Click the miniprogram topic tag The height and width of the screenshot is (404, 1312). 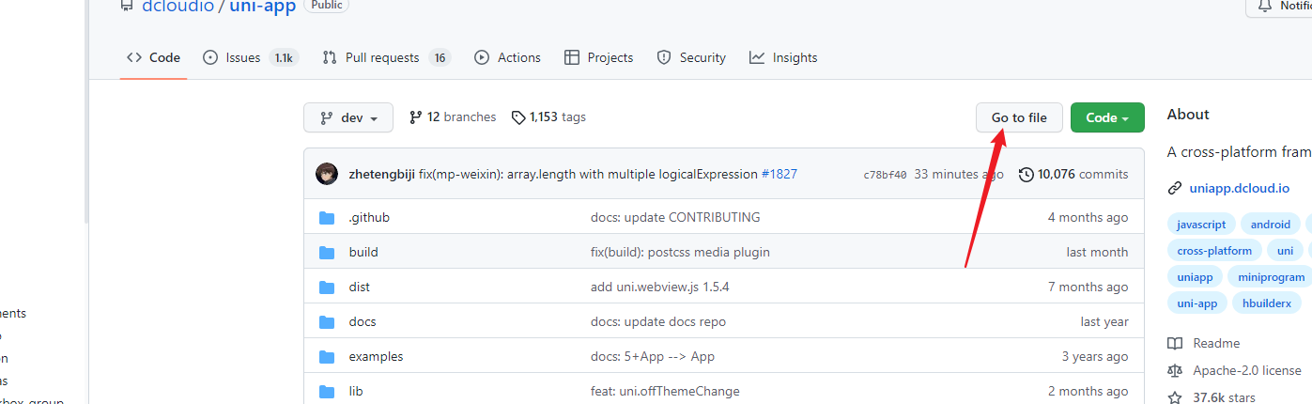pos(1271,277)
